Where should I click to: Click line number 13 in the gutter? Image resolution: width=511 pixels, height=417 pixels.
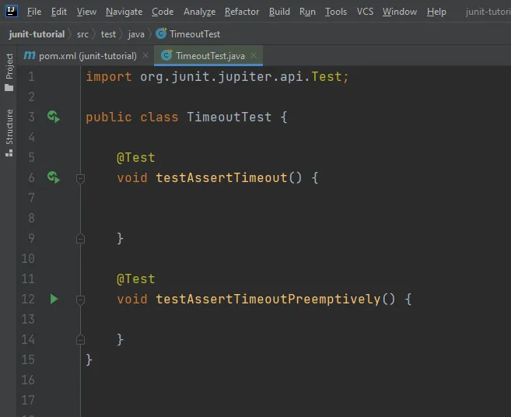point(28,319)
